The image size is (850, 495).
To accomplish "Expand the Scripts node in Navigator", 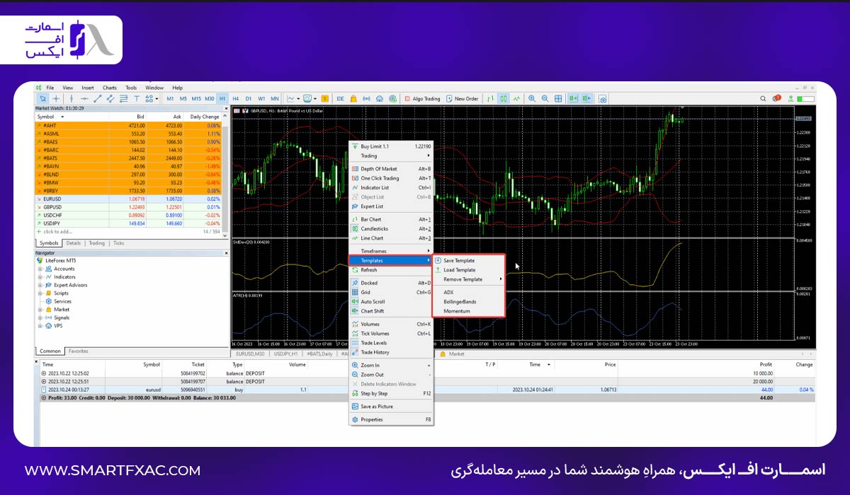I will click(40, 293).
